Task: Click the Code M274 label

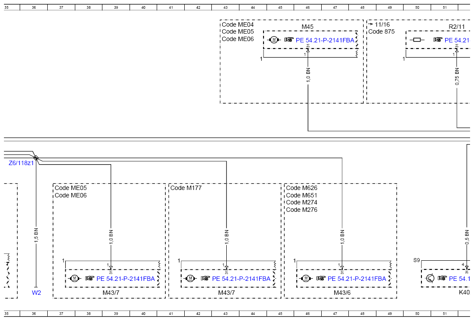Action: tap(302, 203)
